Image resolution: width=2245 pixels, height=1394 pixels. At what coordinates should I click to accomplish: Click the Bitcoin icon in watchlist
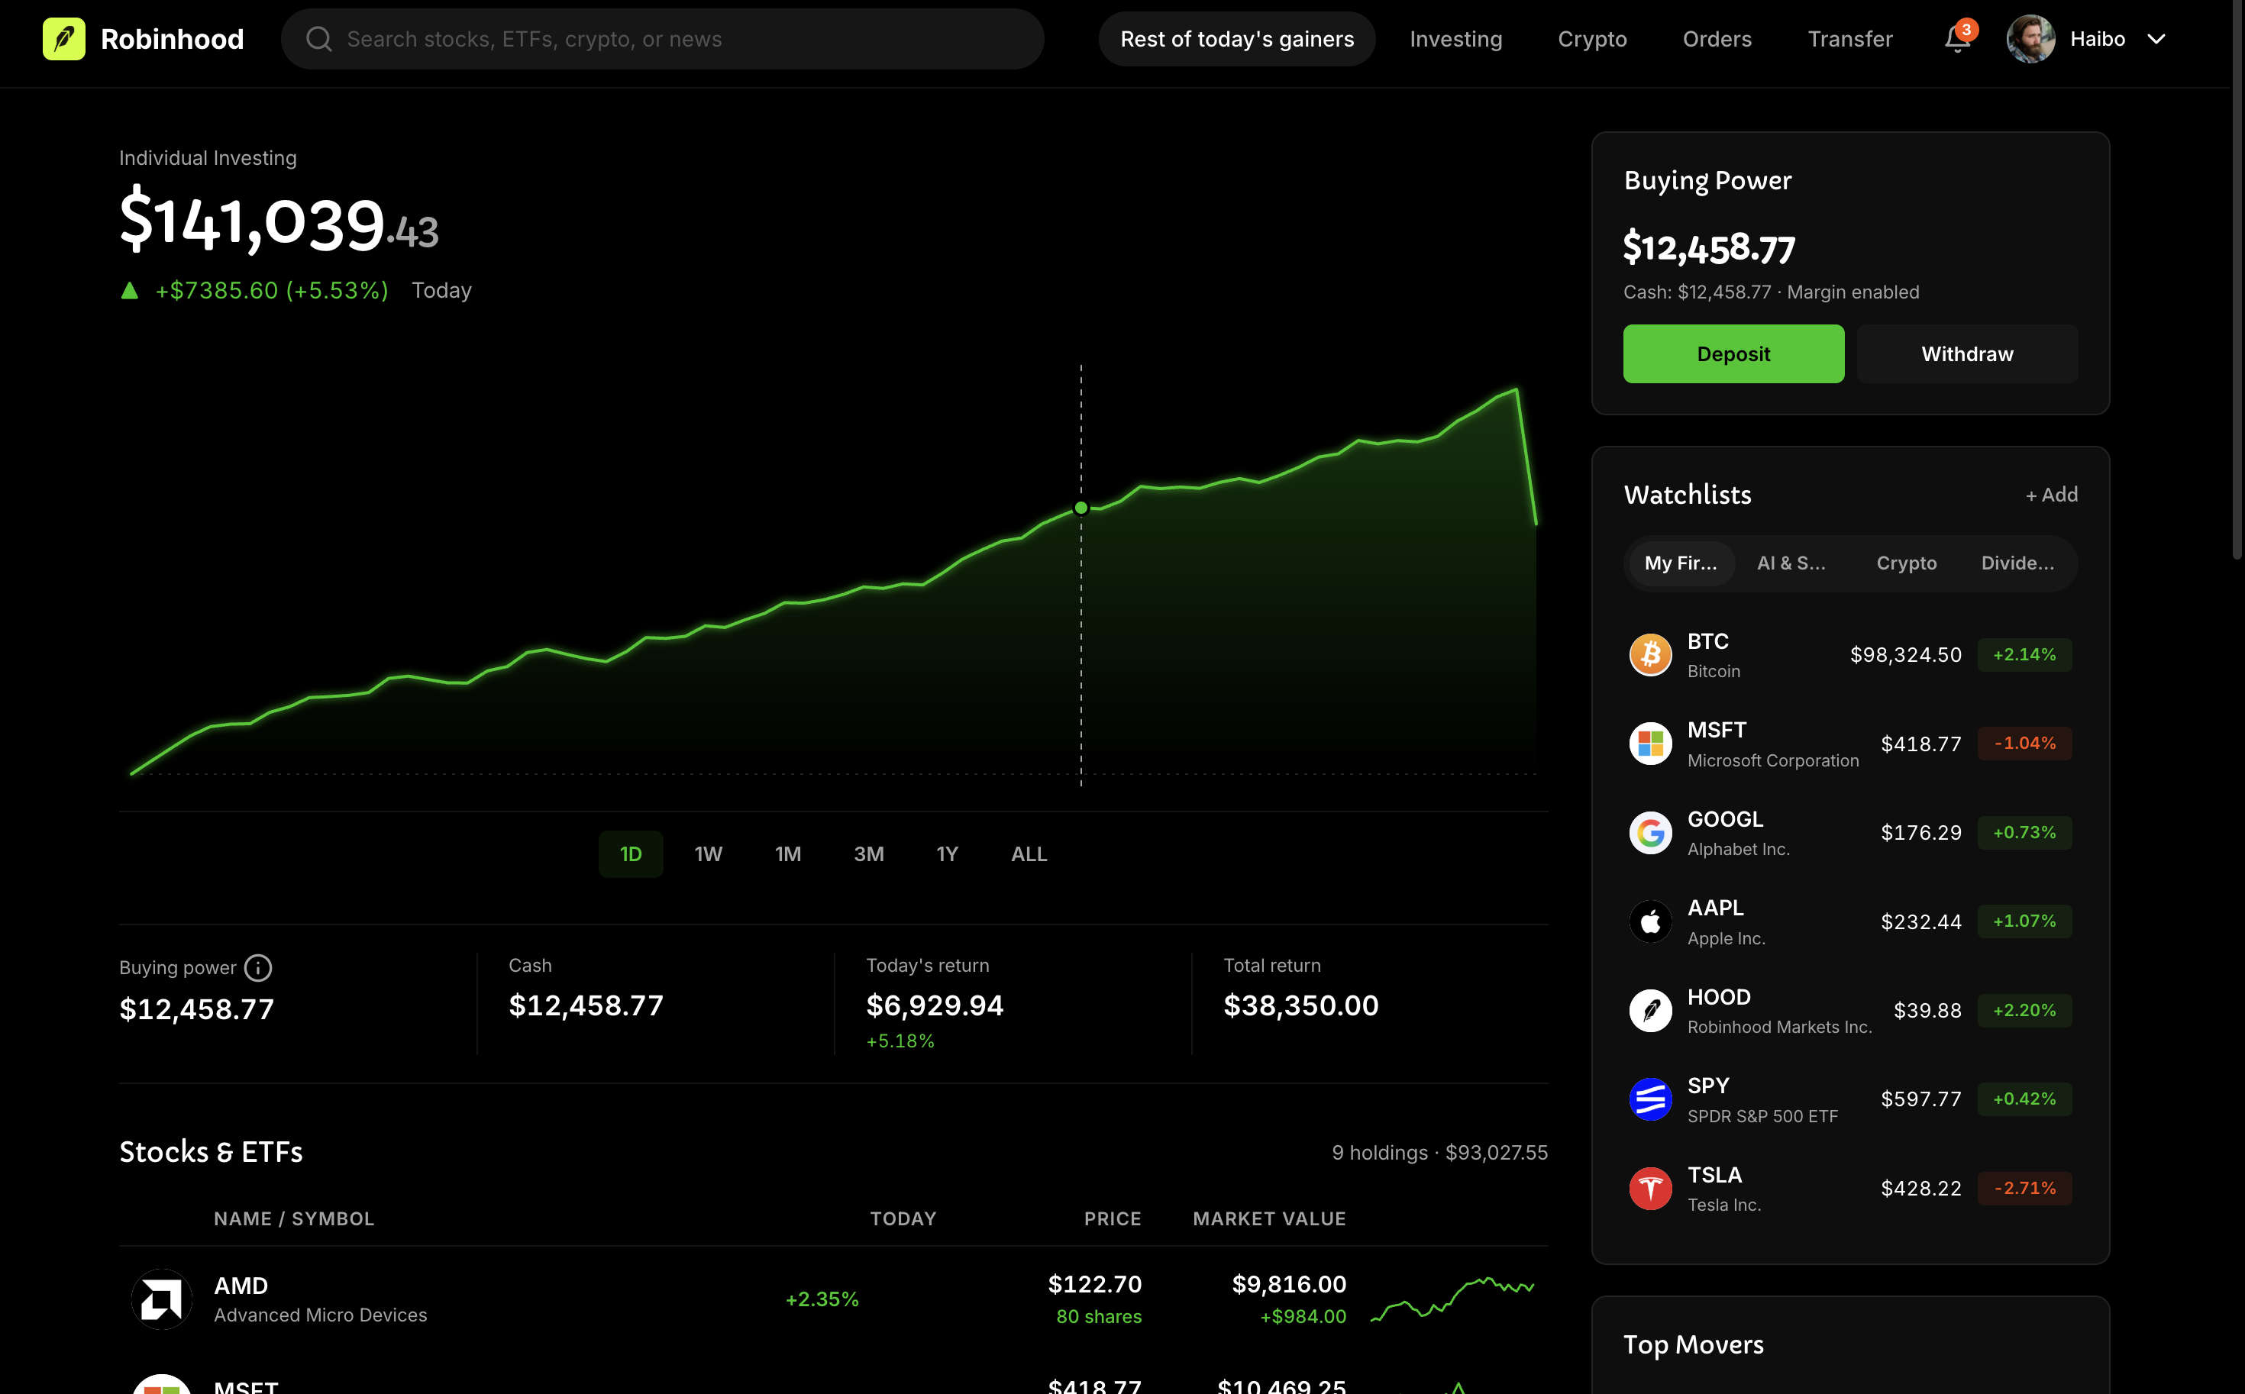click(1650, 654)
